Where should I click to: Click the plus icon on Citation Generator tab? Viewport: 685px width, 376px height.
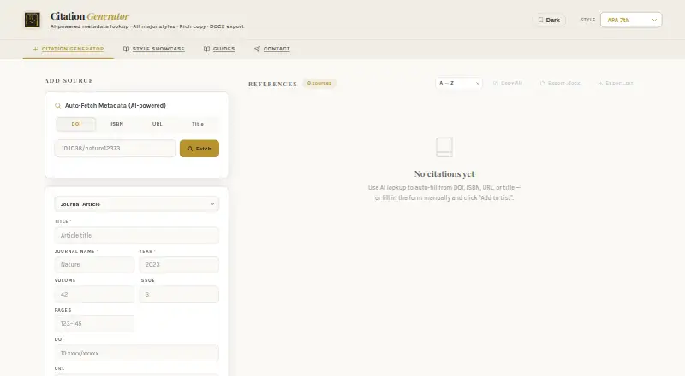point(35,49)
